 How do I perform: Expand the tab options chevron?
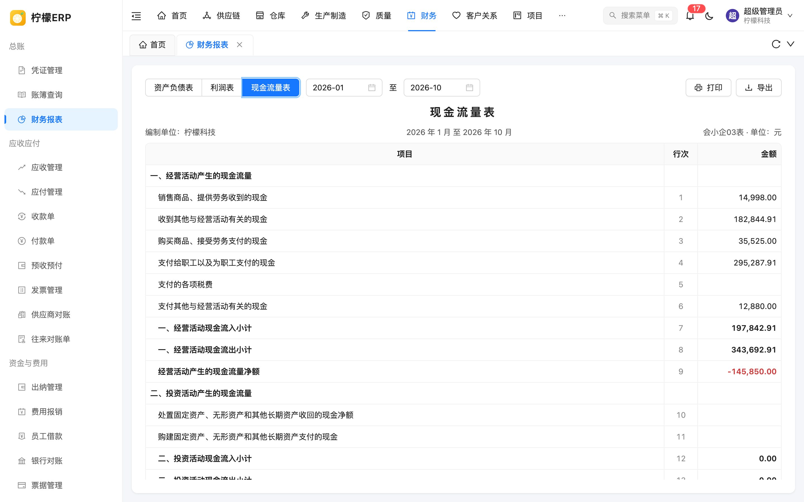[791, 44]
